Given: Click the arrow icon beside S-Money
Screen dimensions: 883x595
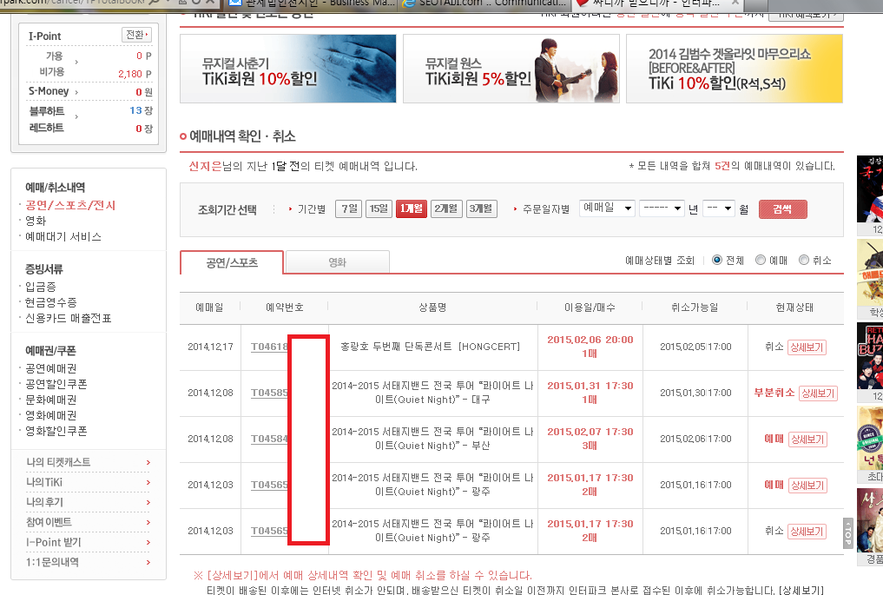Looking at the screenshot, I should point(76,91).
